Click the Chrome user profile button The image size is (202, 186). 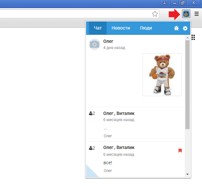pyautogui.click(x=165, y=3)
